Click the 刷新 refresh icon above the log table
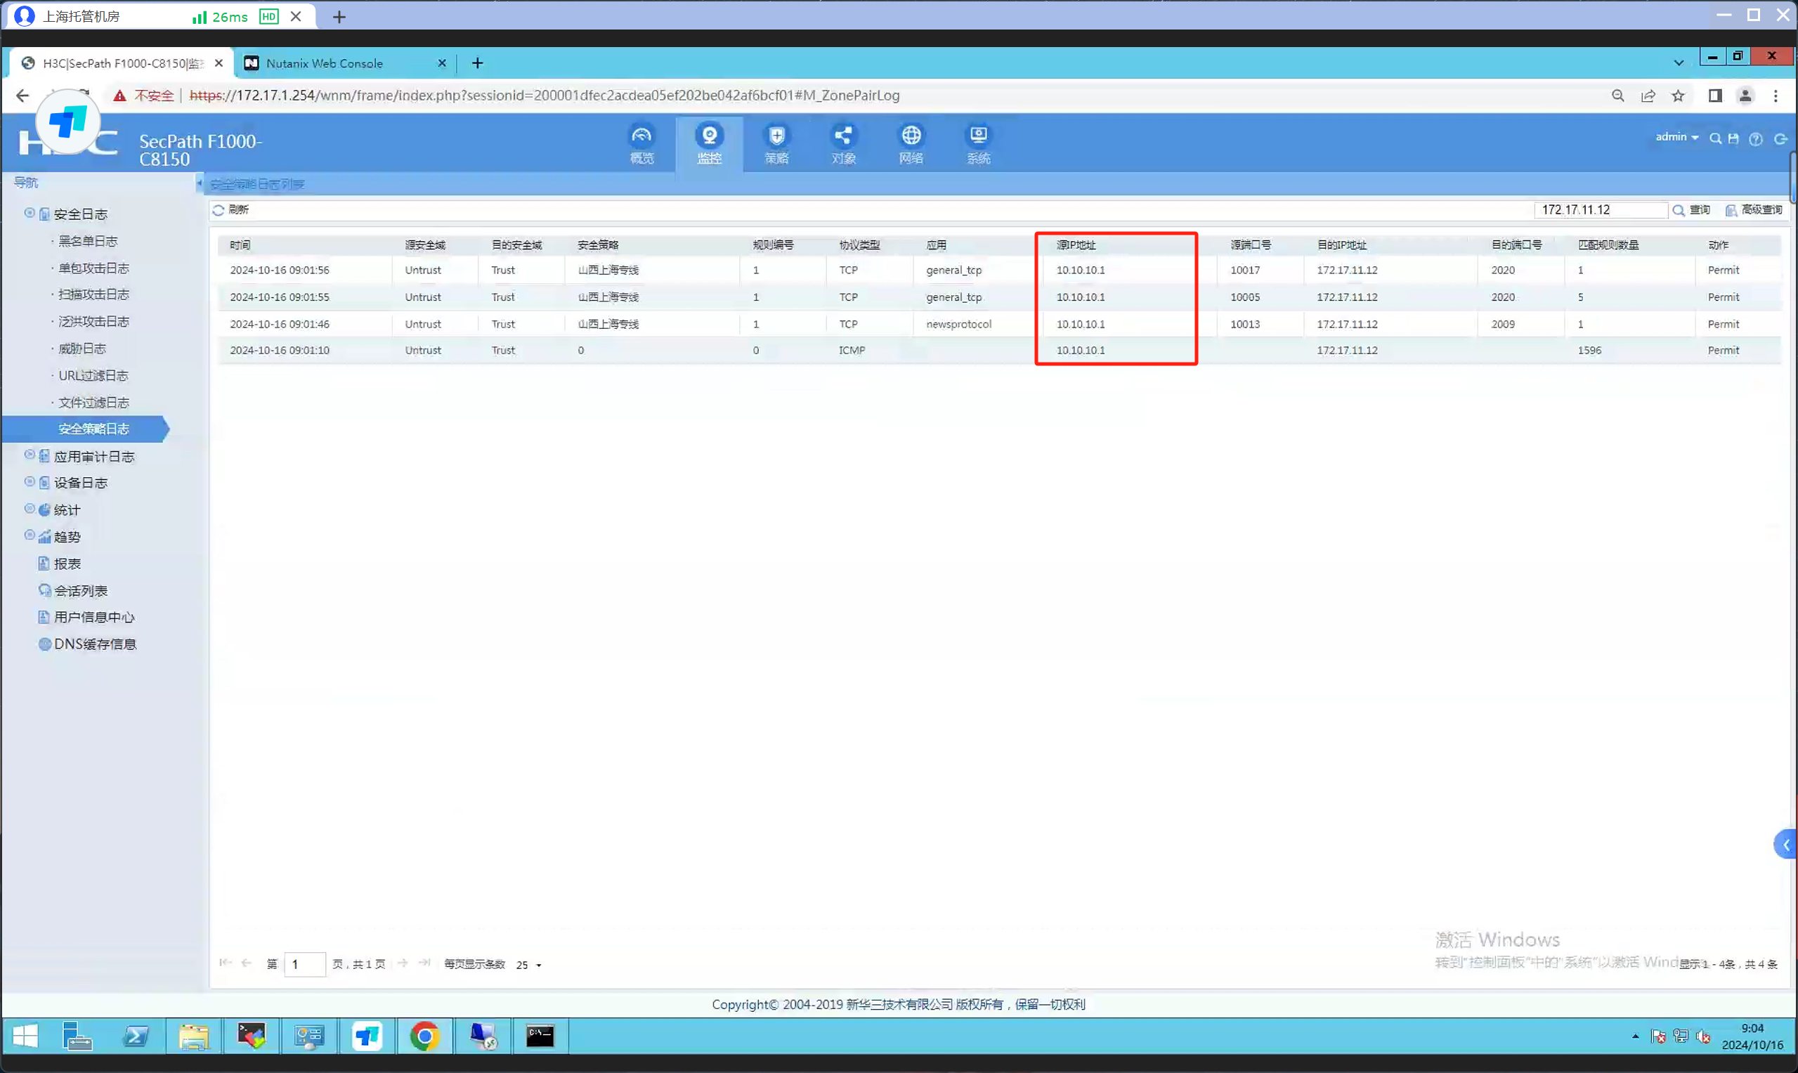Screen dimensions: 1798x1073 pos(219,209)
